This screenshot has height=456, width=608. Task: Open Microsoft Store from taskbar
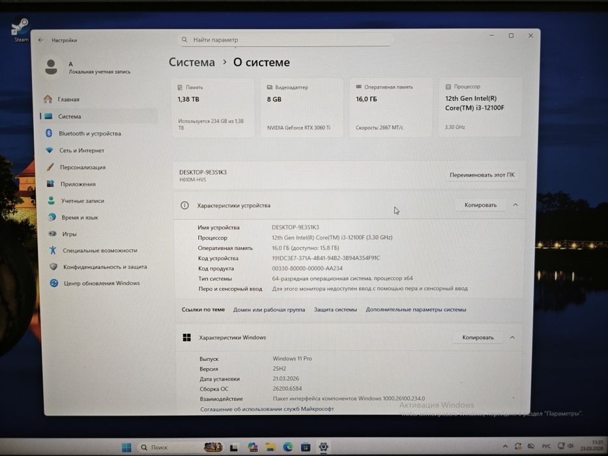306,447
